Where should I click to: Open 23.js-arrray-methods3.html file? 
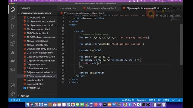click(41, 61)
